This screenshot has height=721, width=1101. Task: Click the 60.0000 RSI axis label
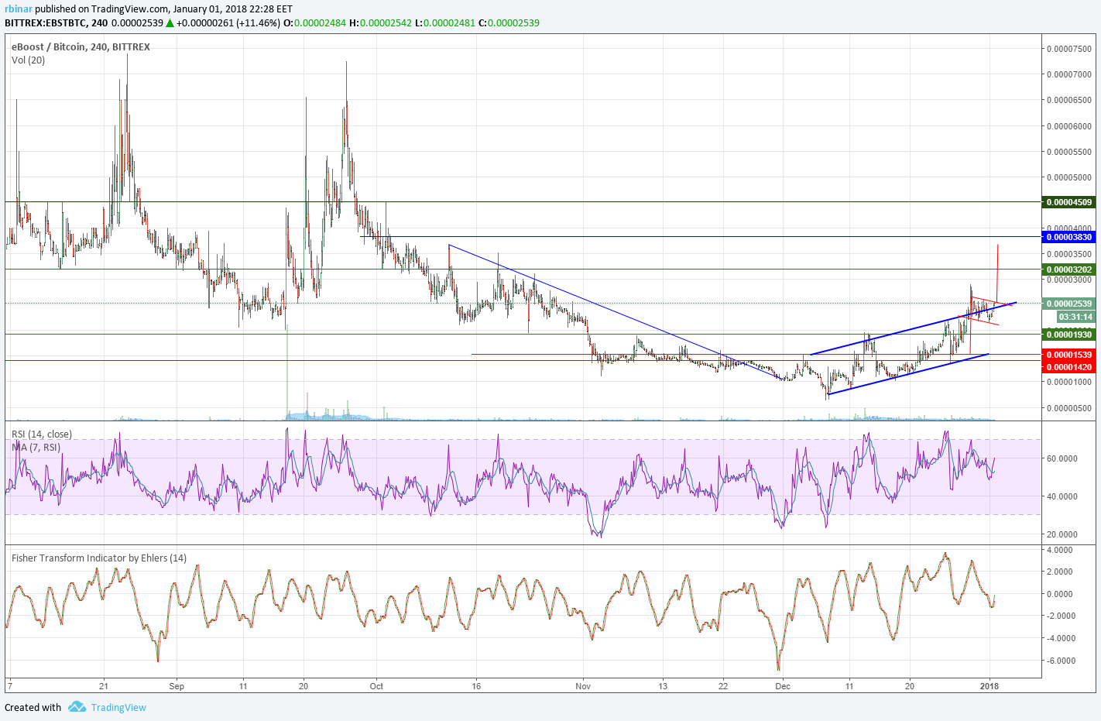(1062, 458)
